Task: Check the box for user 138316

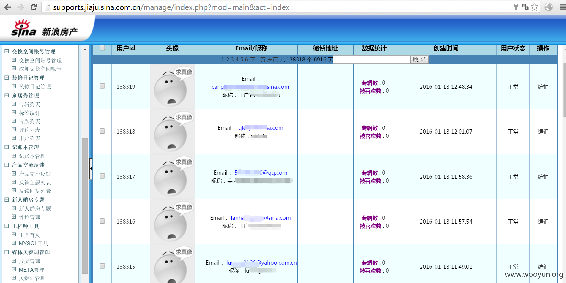Action: point(102,221)
